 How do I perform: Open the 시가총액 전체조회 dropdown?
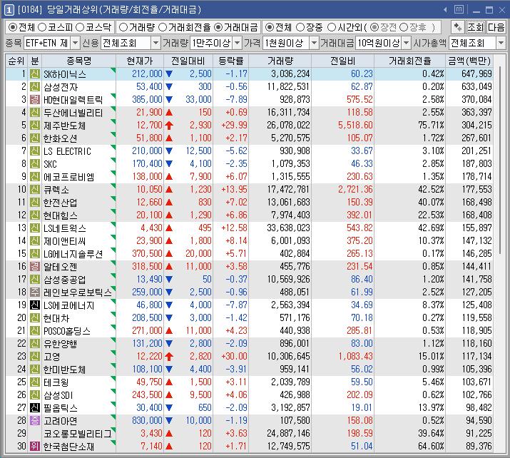(501, 43)
